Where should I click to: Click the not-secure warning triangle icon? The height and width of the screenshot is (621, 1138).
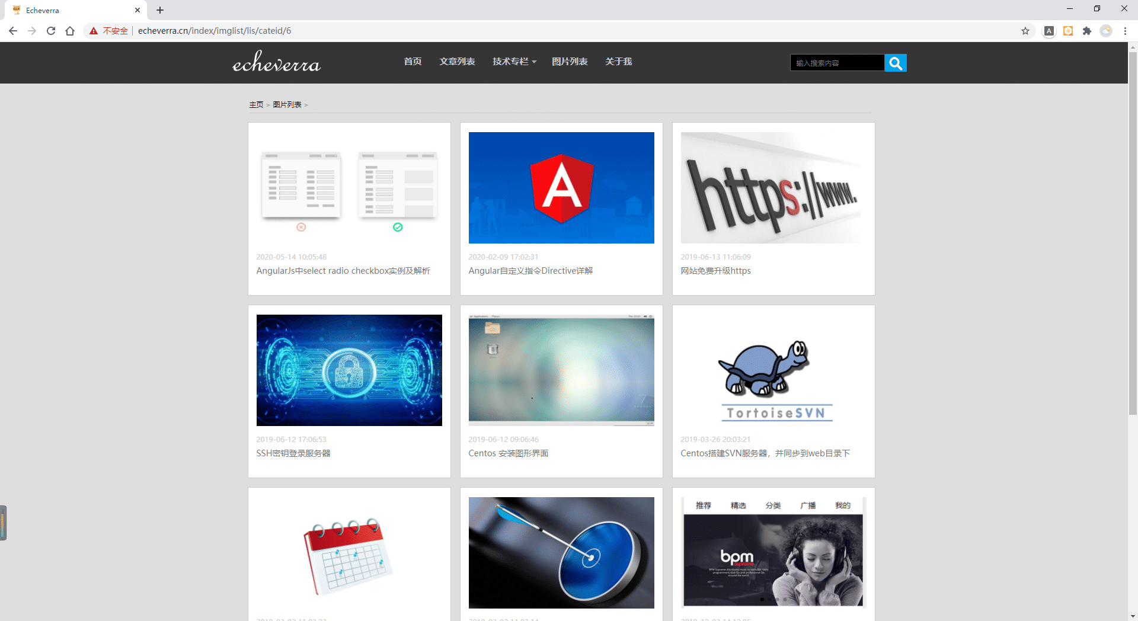click(94, 31)
